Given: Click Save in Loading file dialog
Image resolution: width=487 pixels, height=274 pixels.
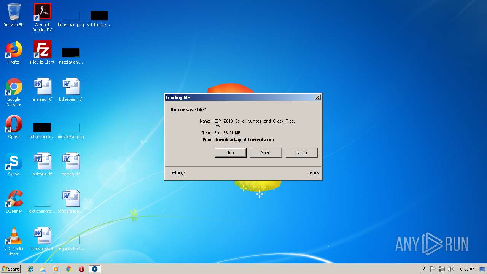Looking at the screenshot, I should click(266, 153).
